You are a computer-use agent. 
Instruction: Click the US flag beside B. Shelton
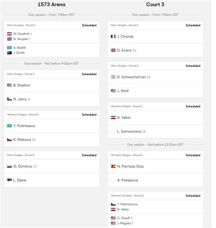tap(10, 85)
